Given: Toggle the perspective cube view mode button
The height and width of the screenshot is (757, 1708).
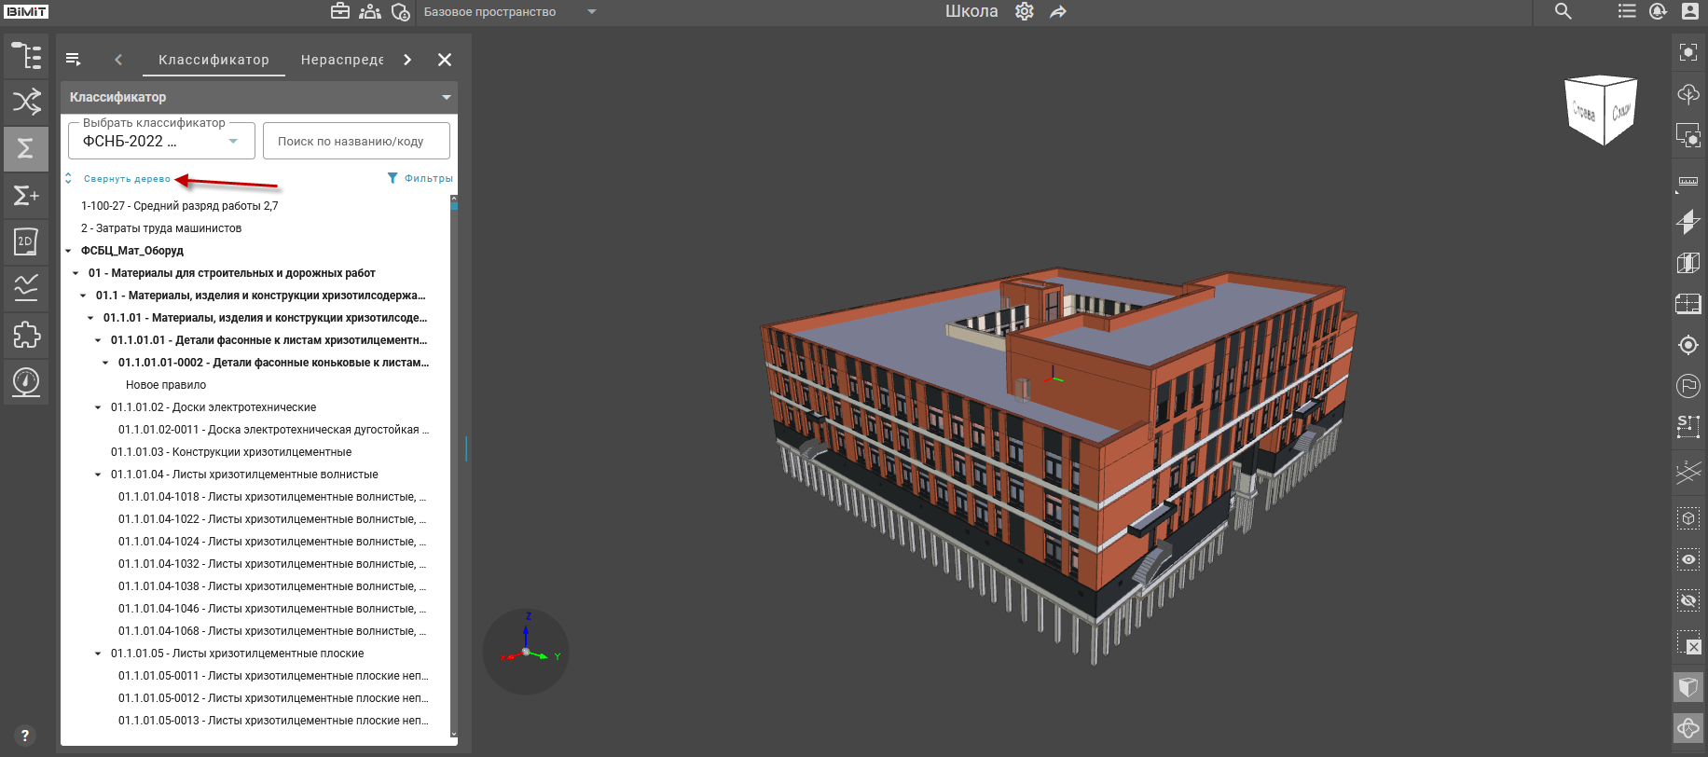Looking at the screenshot, I should tap(1688, 688).
